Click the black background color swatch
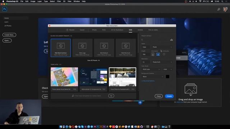This screenshot has height=129, width=230. coord(167,77)
